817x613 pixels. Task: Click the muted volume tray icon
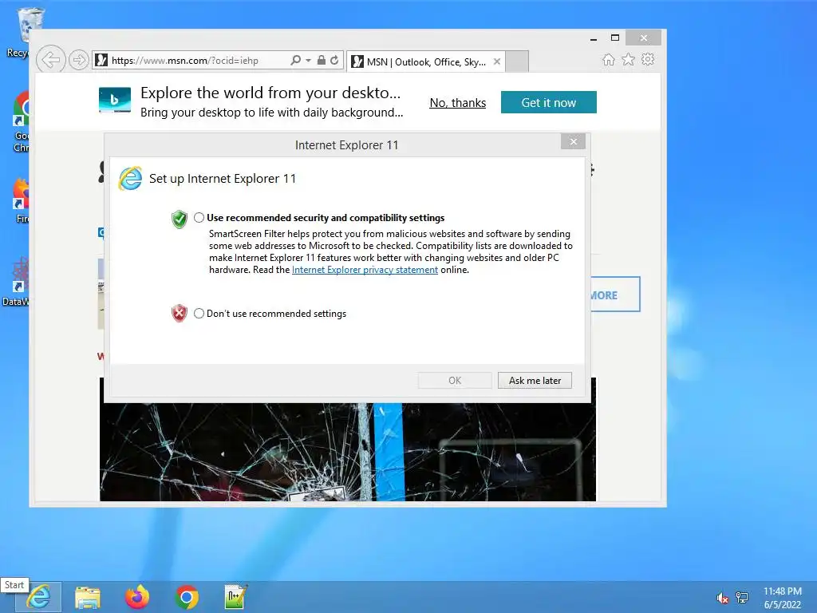tap(722, 598)
